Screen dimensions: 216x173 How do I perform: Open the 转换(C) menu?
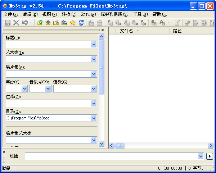click(69, 14)
